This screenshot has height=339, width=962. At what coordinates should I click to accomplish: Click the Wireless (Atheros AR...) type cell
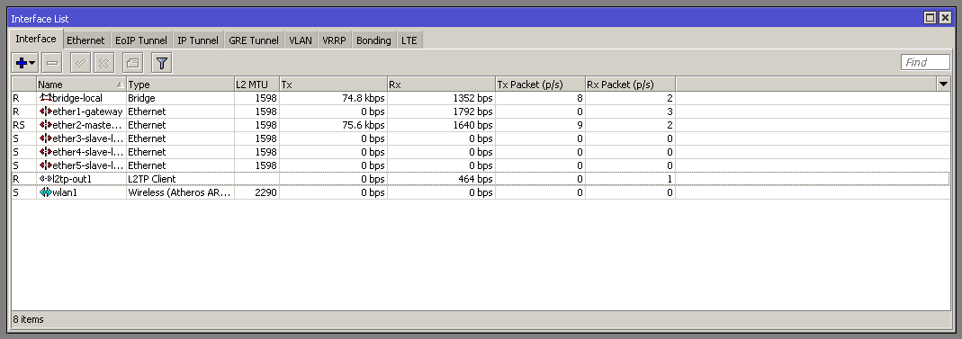tap(180, 192)
